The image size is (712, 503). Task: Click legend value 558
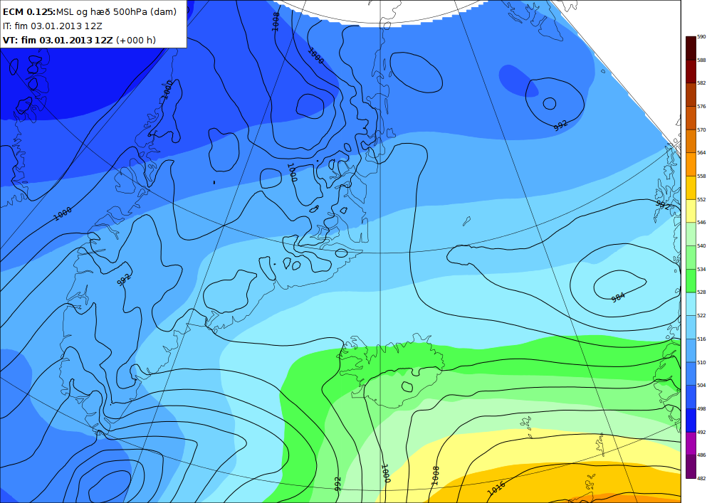701,176
